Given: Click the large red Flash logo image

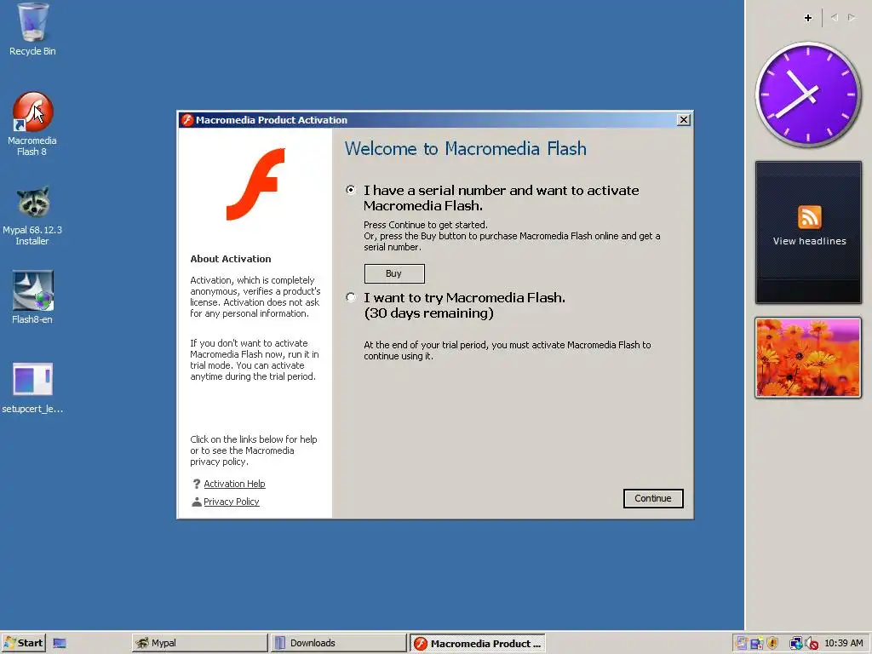Looking at the screenshot, I should [255, 184].
